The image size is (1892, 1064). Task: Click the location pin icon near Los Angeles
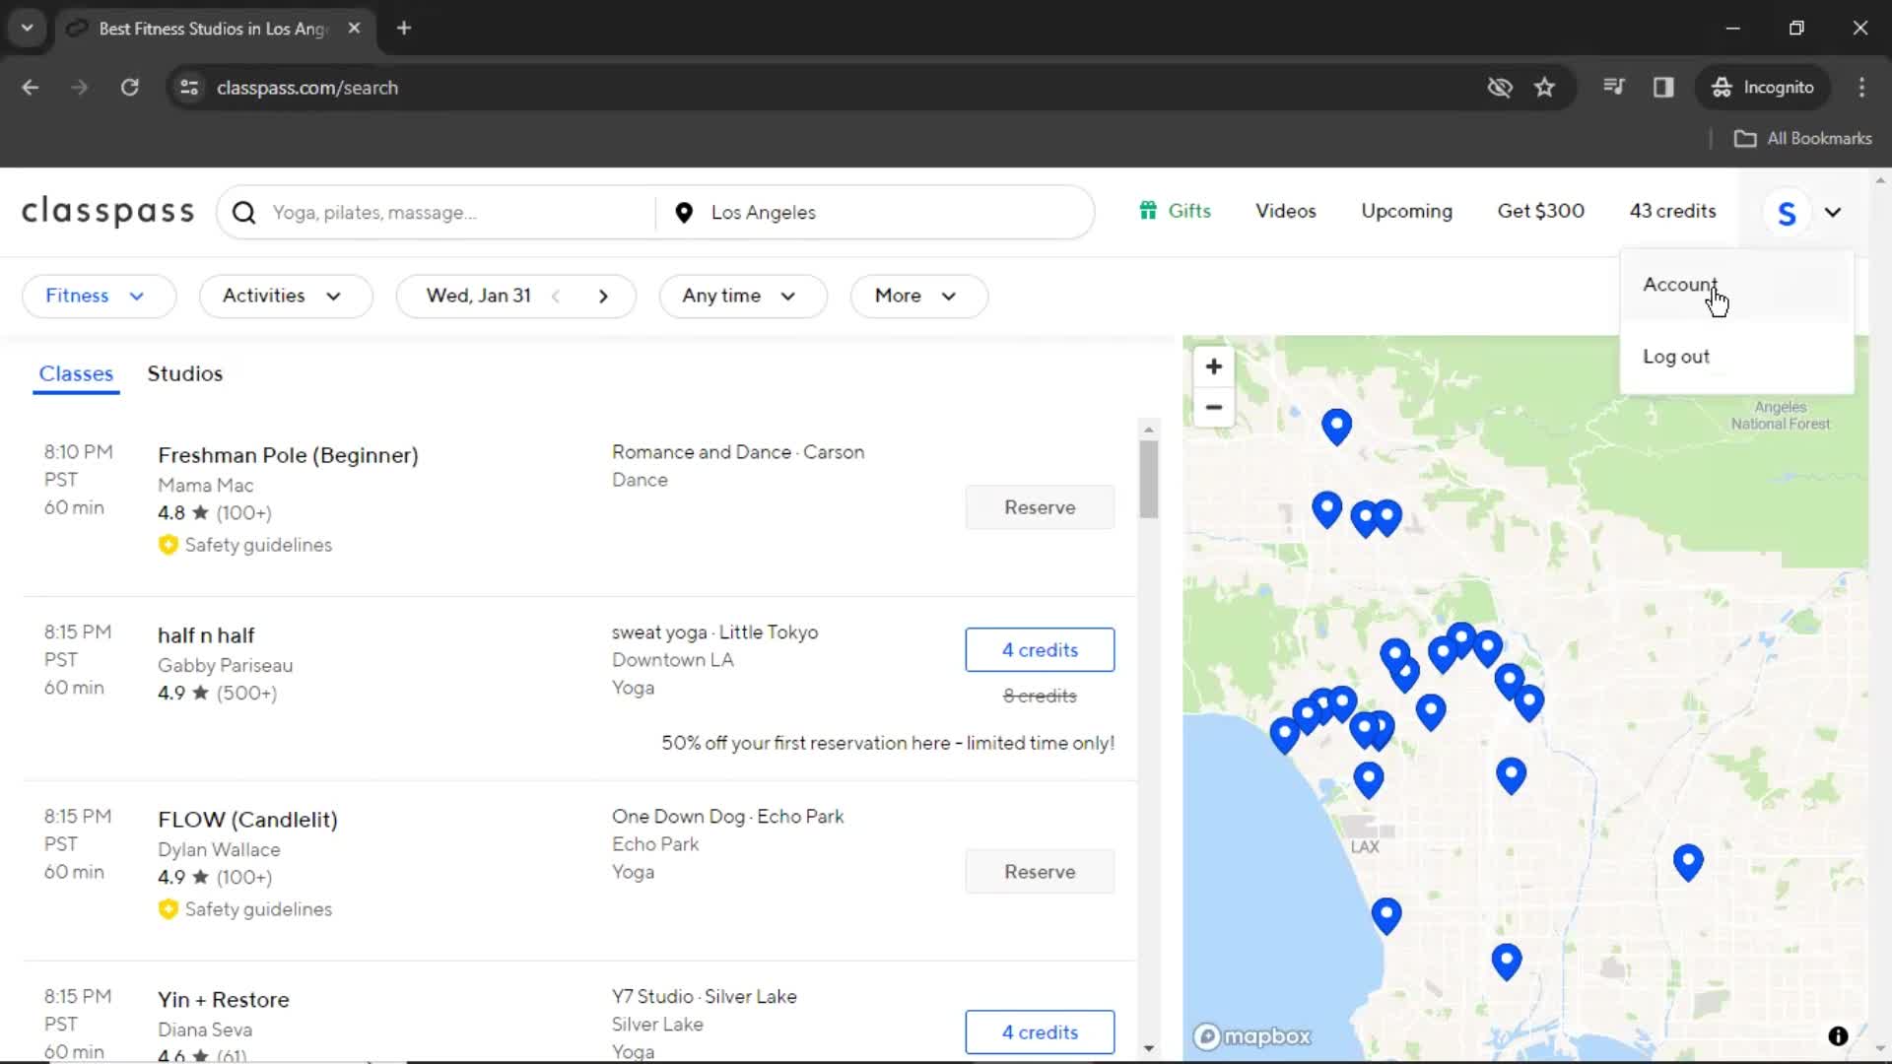point(682,212)
